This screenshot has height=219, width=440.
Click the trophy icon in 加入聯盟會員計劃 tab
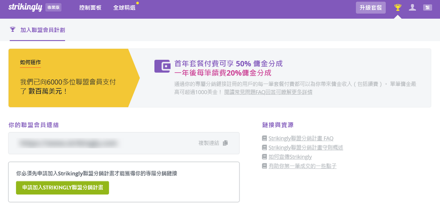(13, 30)
